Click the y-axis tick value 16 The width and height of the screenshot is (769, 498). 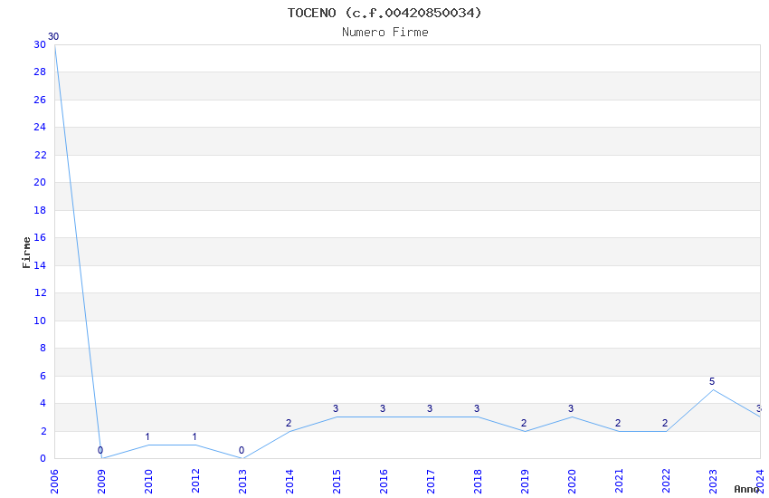coord(40,237)
